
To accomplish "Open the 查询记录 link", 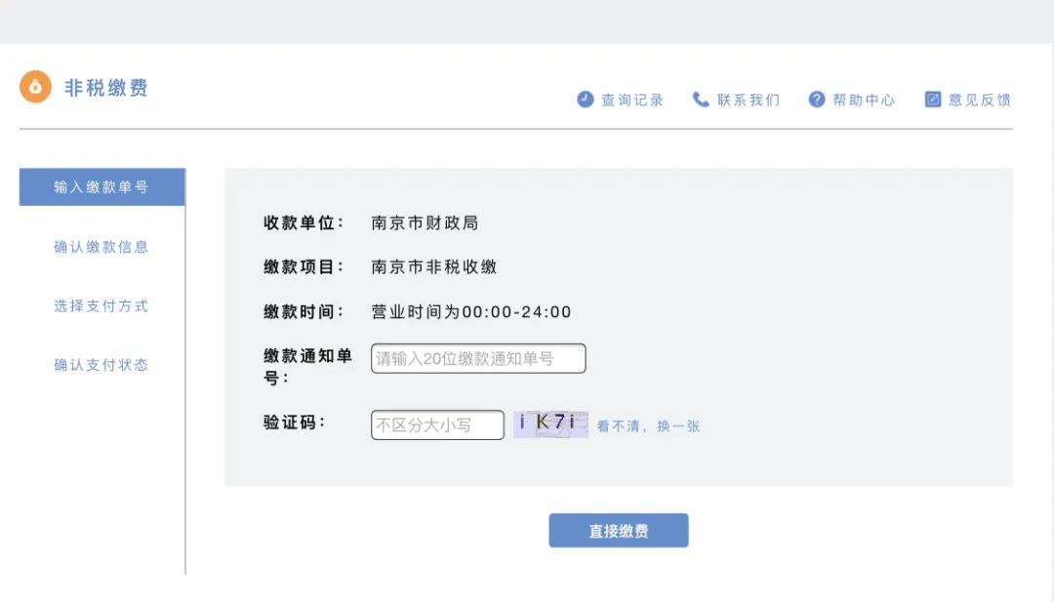I will [631, 100].
